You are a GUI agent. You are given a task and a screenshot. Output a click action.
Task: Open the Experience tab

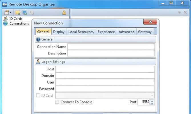click(106, 32)
